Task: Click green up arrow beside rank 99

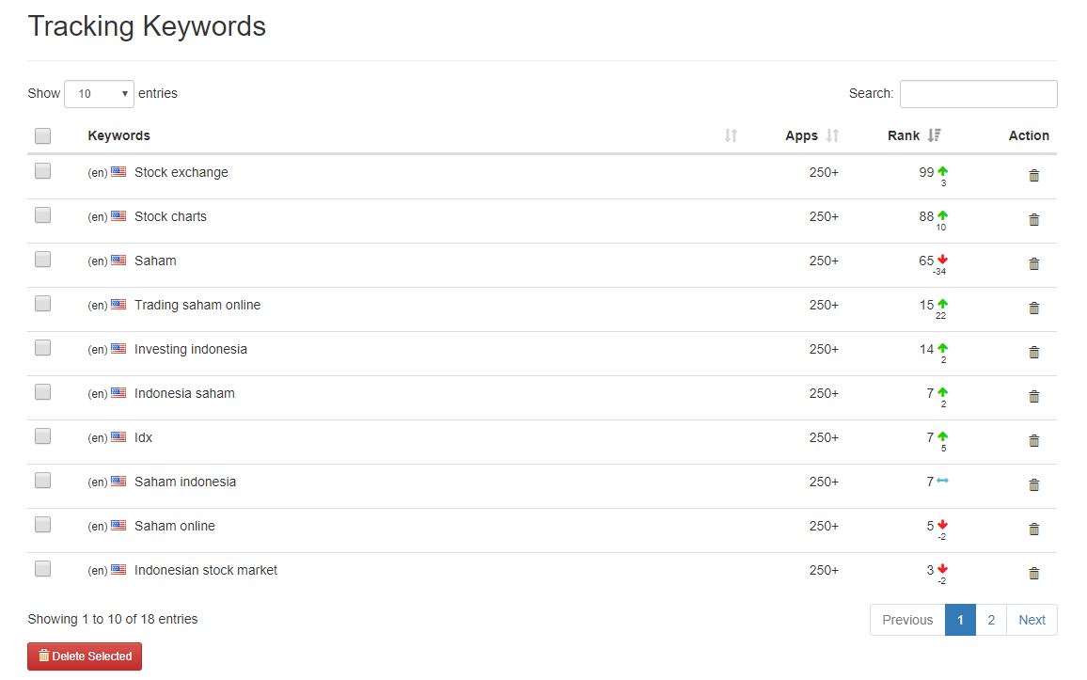Action: tap(943, 171)
